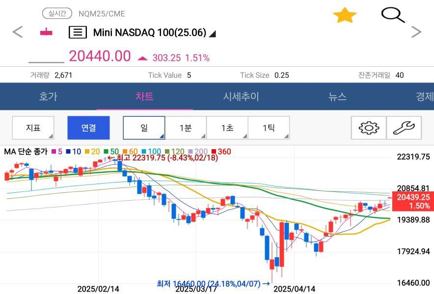Click the NQM25/CME symbol code
The image size is (434, 294).
pyautogui.click(x=102, y=14)
